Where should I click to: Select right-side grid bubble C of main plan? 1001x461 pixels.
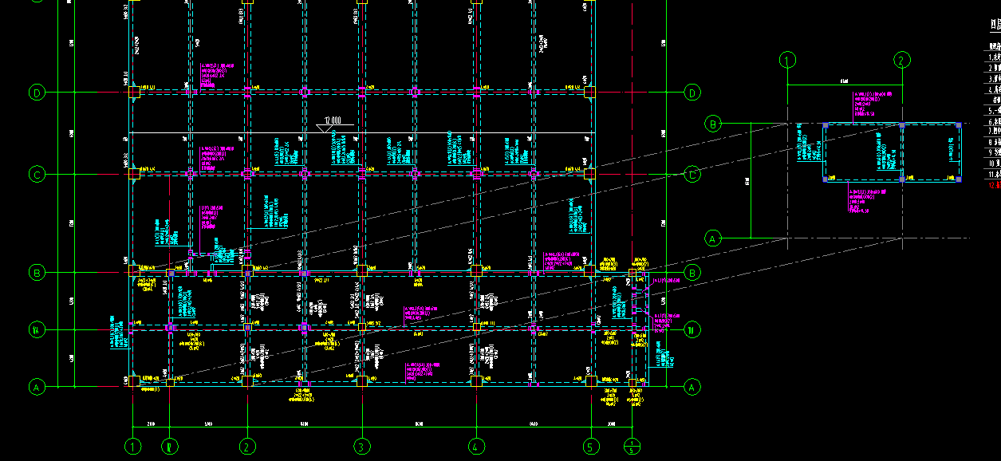click(692, 174)
